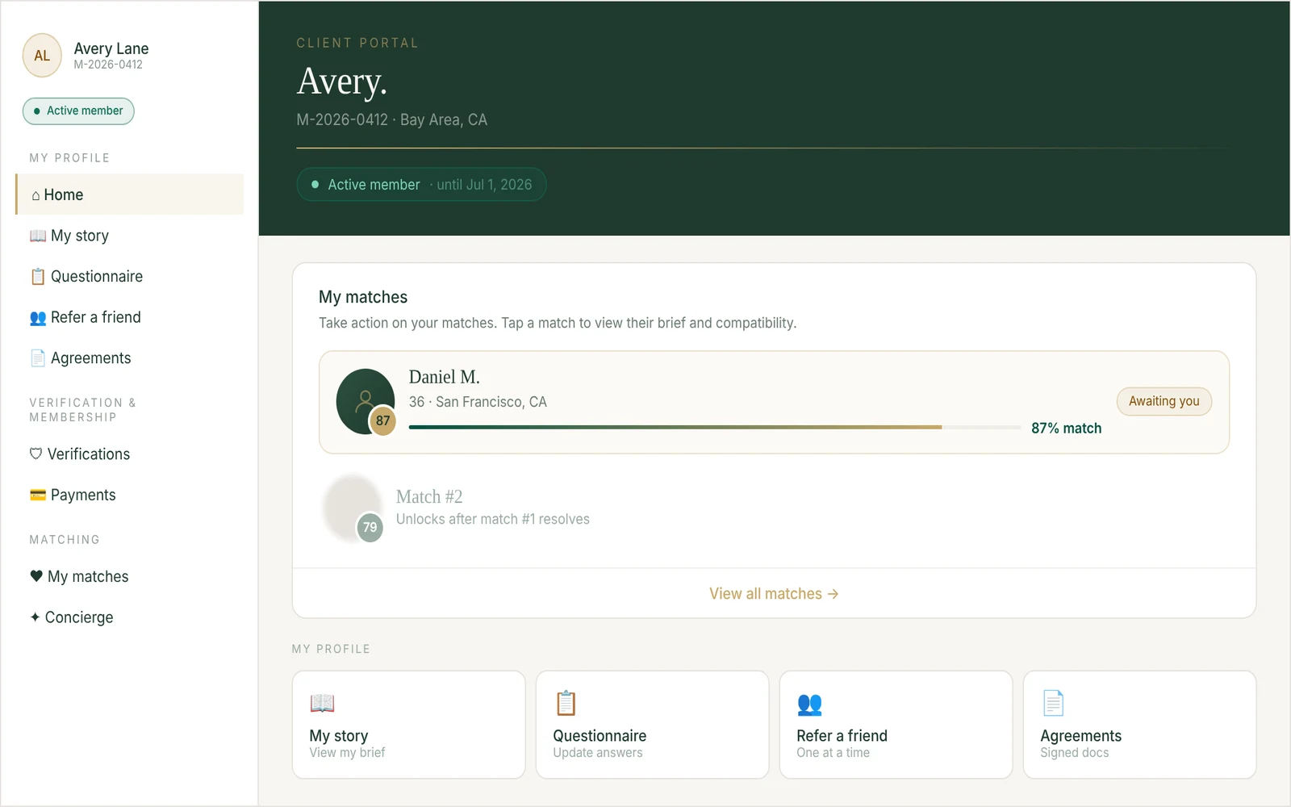Click the clipboard icon beside Questionnaire in sidebar
Viewport: 1291px width, 807px height.
click(x=38, y=276)
